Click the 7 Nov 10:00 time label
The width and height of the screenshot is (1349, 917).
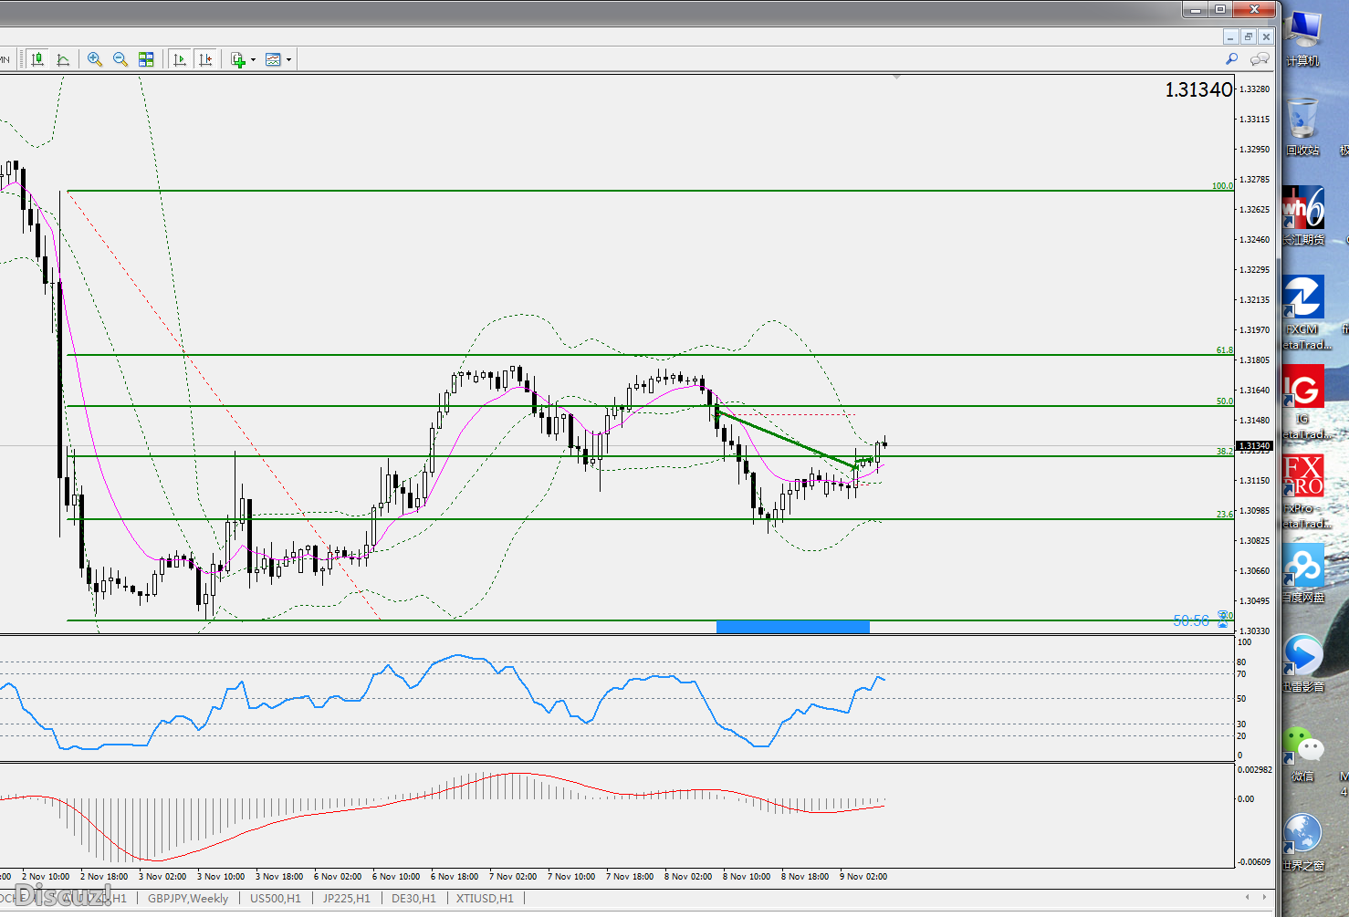coord(571,877)
